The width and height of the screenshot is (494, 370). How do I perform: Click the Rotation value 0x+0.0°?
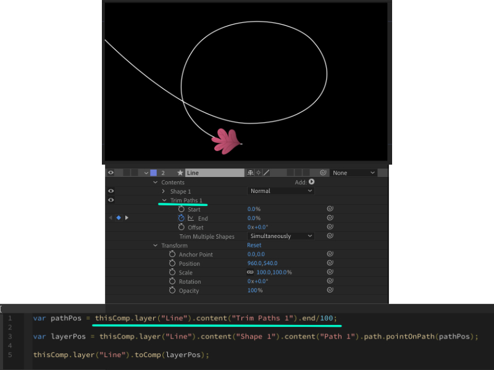pos(257,281)
